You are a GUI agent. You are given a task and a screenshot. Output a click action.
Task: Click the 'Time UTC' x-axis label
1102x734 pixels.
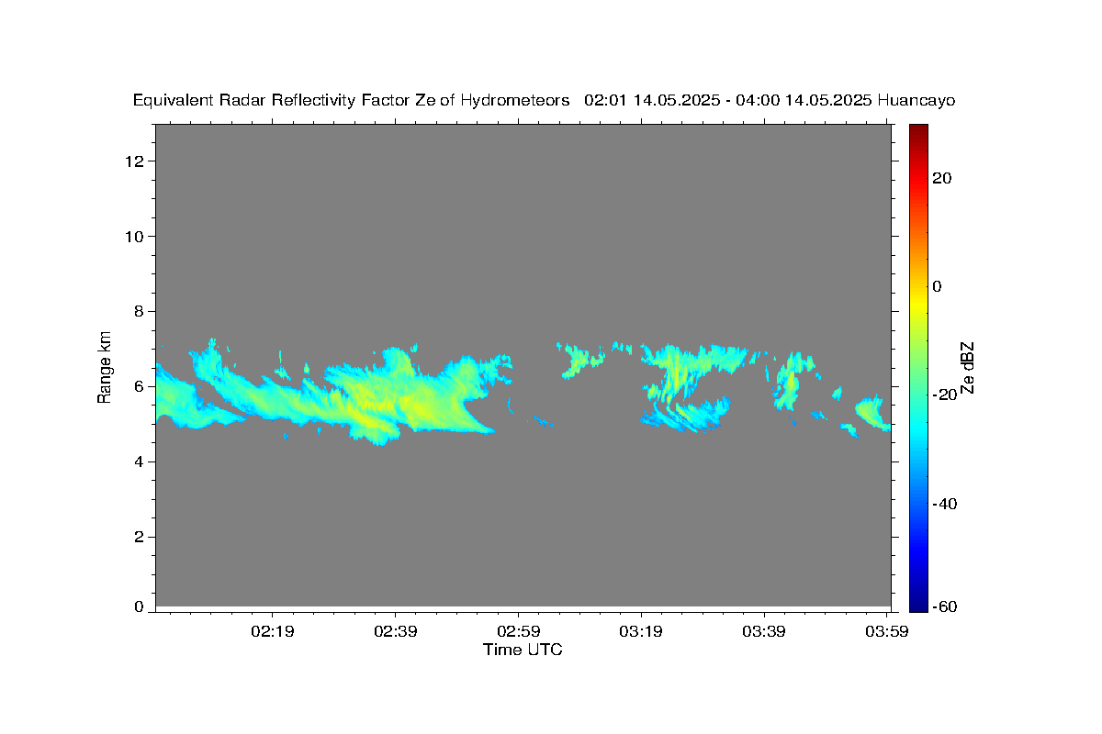point(523,650)
